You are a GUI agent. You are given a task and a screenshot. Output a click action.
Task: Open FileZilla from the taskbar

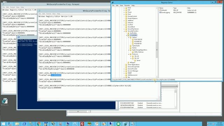coord(82,124)
